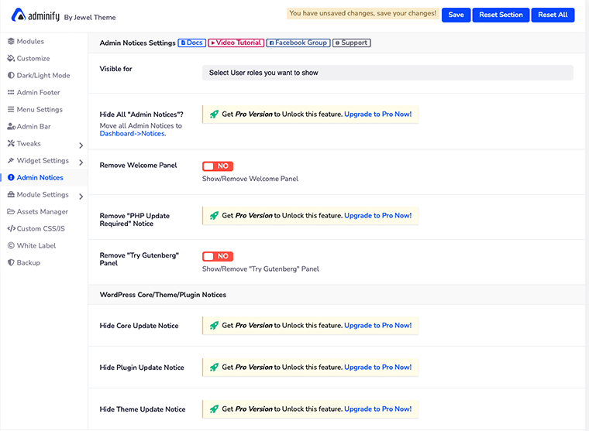Toggle the Remove Welcome Panel switch
This screenshot has width=589, height=431.
(218, 166)
